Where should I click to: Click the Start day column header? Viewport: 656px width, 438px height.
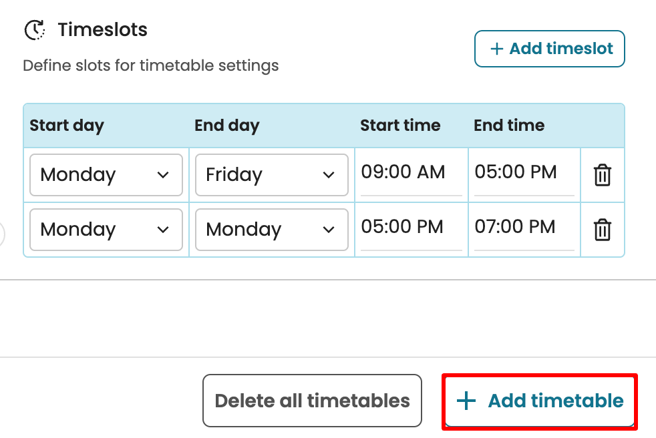point(67,126)
